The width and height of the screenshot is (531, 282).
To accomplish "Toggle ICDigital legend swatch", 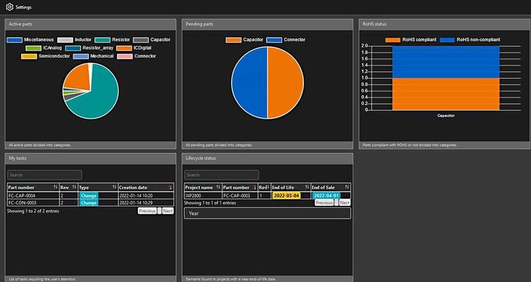I will [124, 48].
